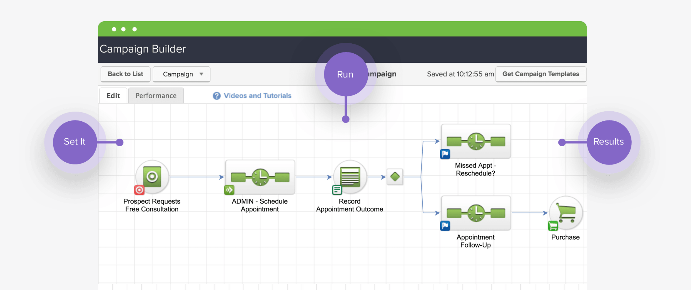Click the 'Record Appointment Outcome' label
Screen dimensions: 691x290
[350, 205]
